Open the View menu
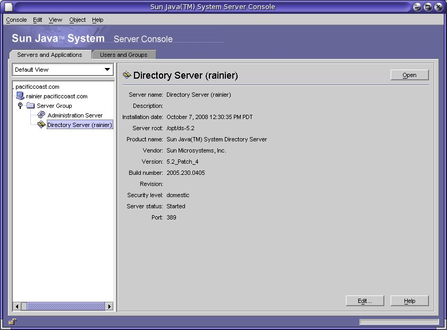Viewport: 447px width, 330px height. [x=55, y=20]
